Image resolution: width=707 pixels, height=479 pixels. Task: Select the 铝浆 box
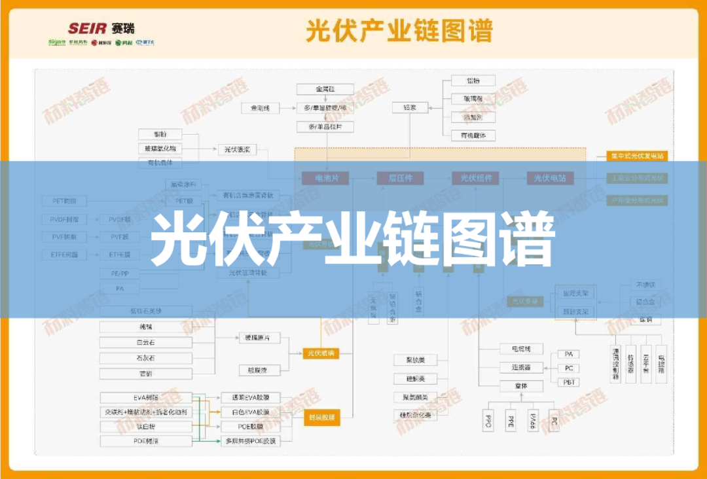tap(410, 108)
